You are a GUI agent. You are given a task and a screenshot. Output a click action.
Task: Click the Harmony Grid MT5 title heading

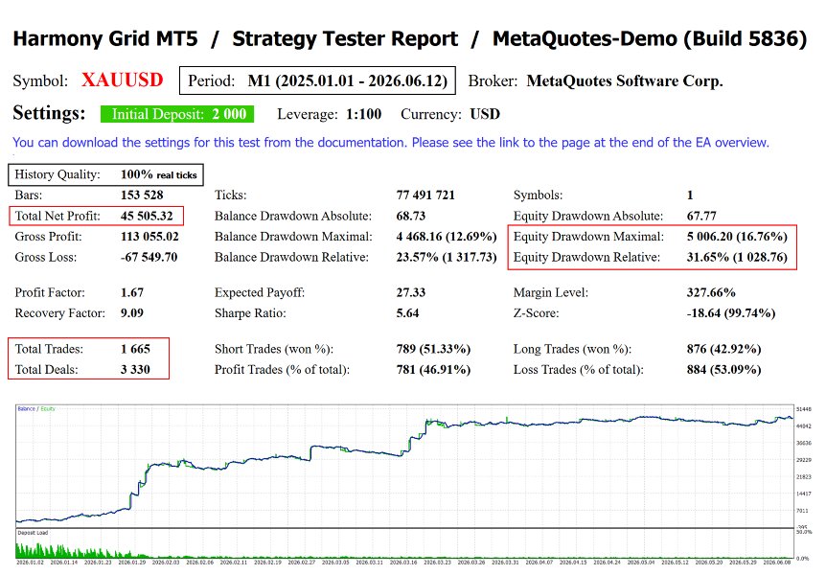coord(105,38)
